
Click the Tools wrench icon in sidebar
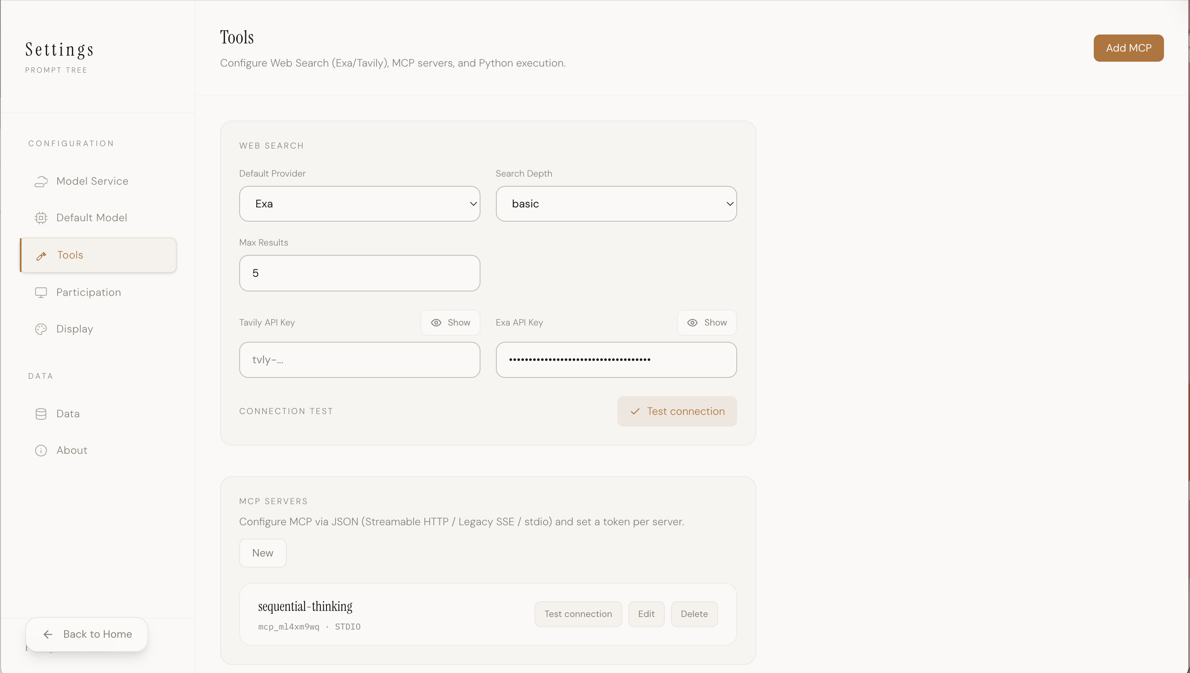[x=41, y=256]
